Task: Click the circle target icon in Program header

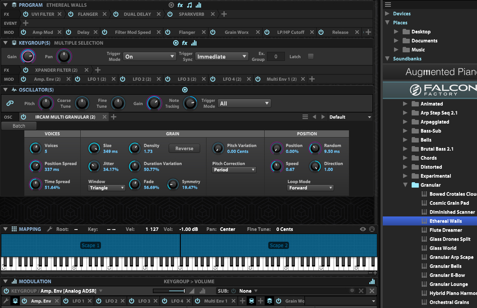Action: pyautogui.click(x=171, y=5)
